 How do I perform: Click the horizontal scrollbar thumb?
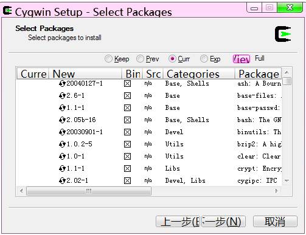coord(89,191)
